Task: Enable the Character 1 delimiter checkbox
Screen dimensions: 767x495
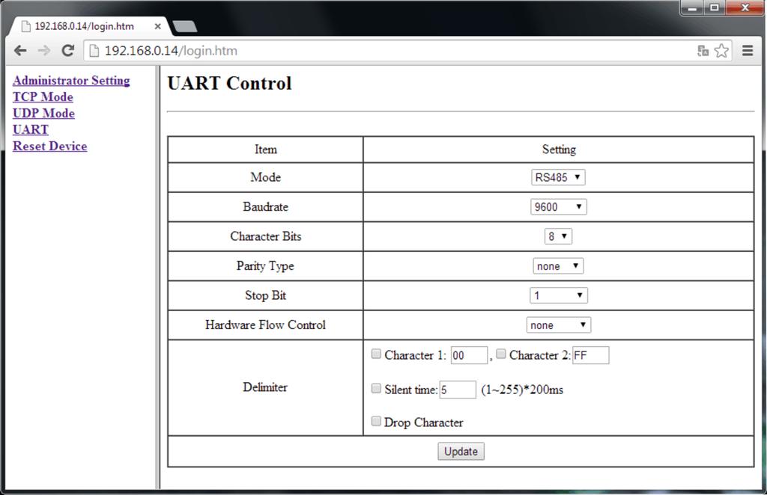Action: pos(376,354)
